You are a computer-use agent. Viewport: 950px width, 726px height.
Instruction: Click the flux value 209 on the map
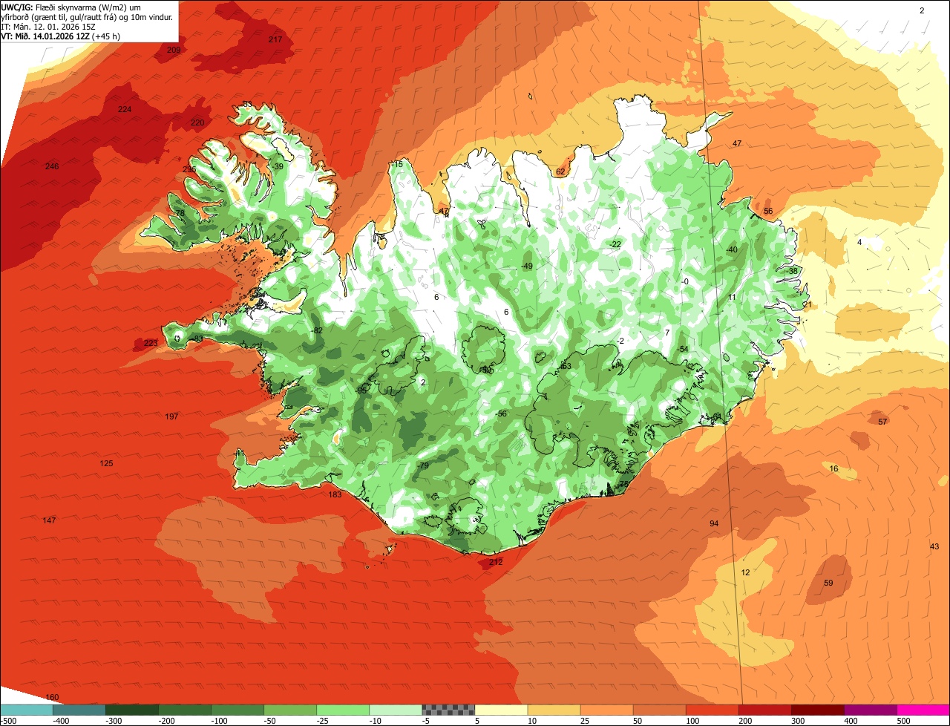coord(174,50)
